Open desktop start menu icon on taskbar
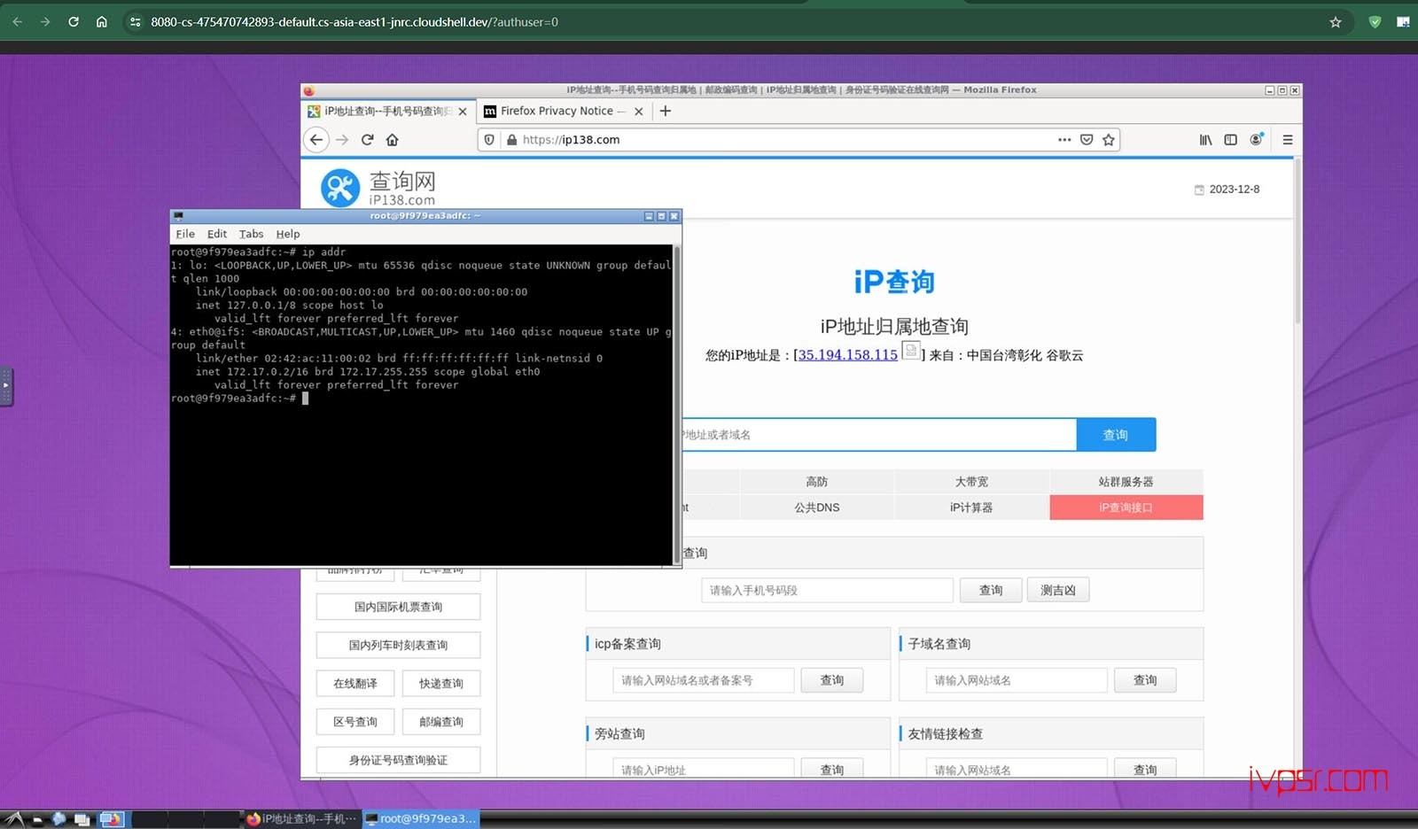Screen dimensions: 1418x829 point(12,819)
